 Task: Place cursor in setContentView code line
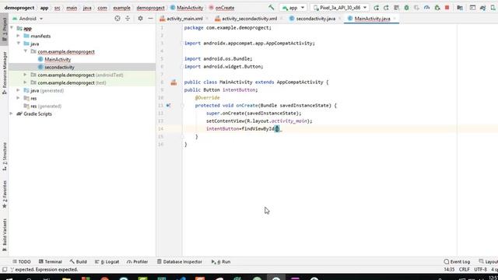pyautogui.click(x=259, y=121)
